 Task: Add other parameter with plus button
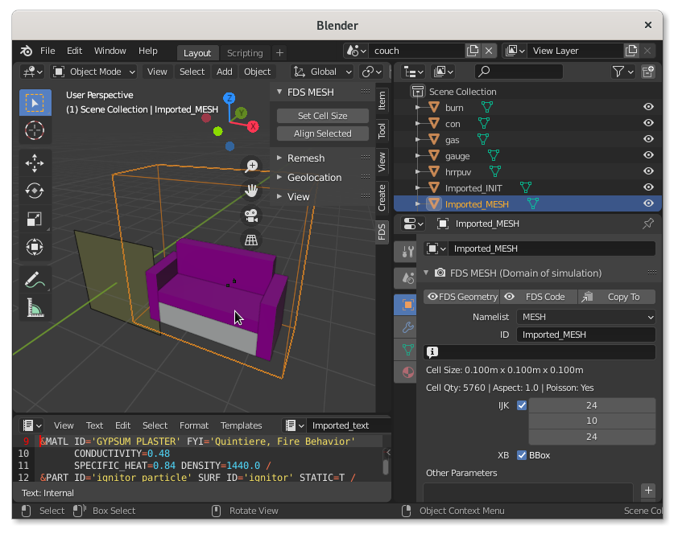click(x=648, y=491)
